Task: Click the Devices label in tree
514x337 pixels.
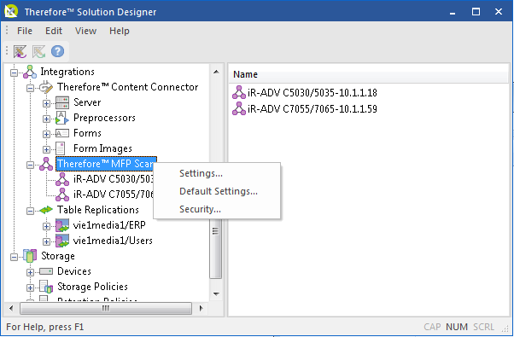Action: (x=74, y=271)
